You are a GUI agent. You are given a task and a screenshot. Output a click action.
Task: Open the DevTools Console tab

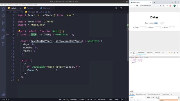[150, 52]
